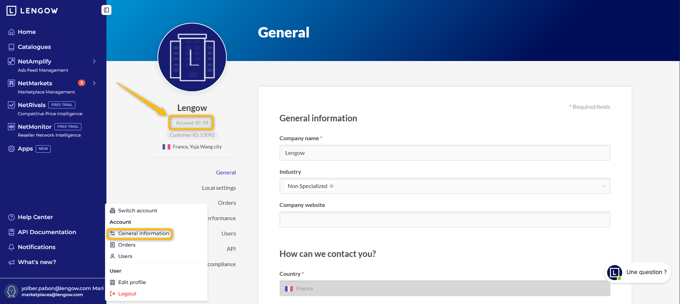Open the Industry dropdown arrow
Image resolution: width=680 pixels, height=304 pixels.
[604, 186]
